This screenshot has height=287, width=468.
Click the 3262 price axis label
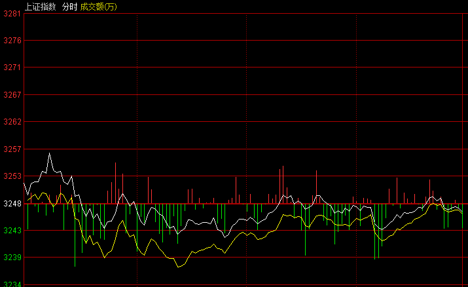click(x=12, y=122)
